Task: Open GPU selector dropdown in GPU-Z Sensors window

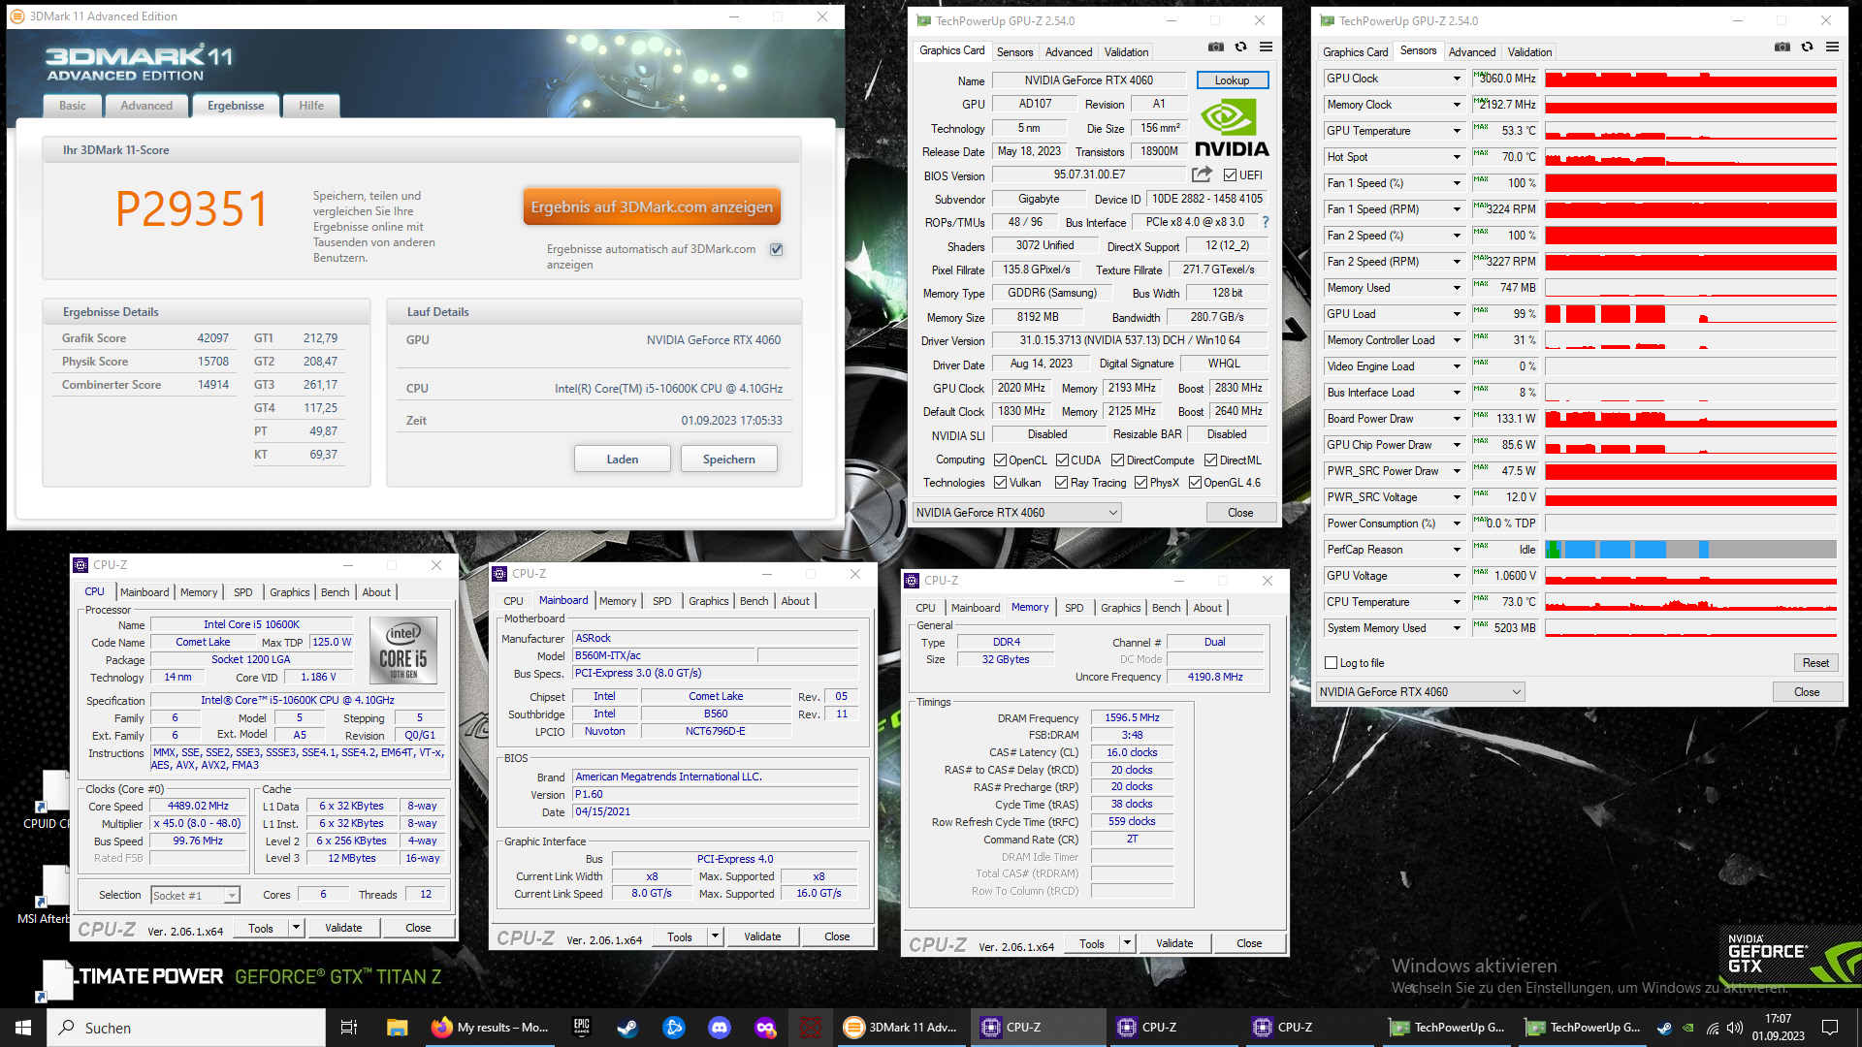Action: 1420,691
